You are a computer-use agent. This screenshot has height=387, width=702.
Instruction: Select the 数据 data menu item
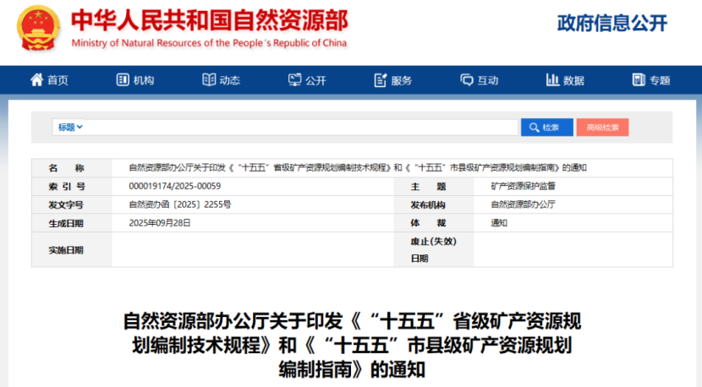point(573,80)
